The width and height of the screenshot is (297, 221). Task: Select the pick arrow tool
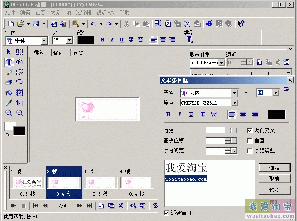(x=9, y=52)
